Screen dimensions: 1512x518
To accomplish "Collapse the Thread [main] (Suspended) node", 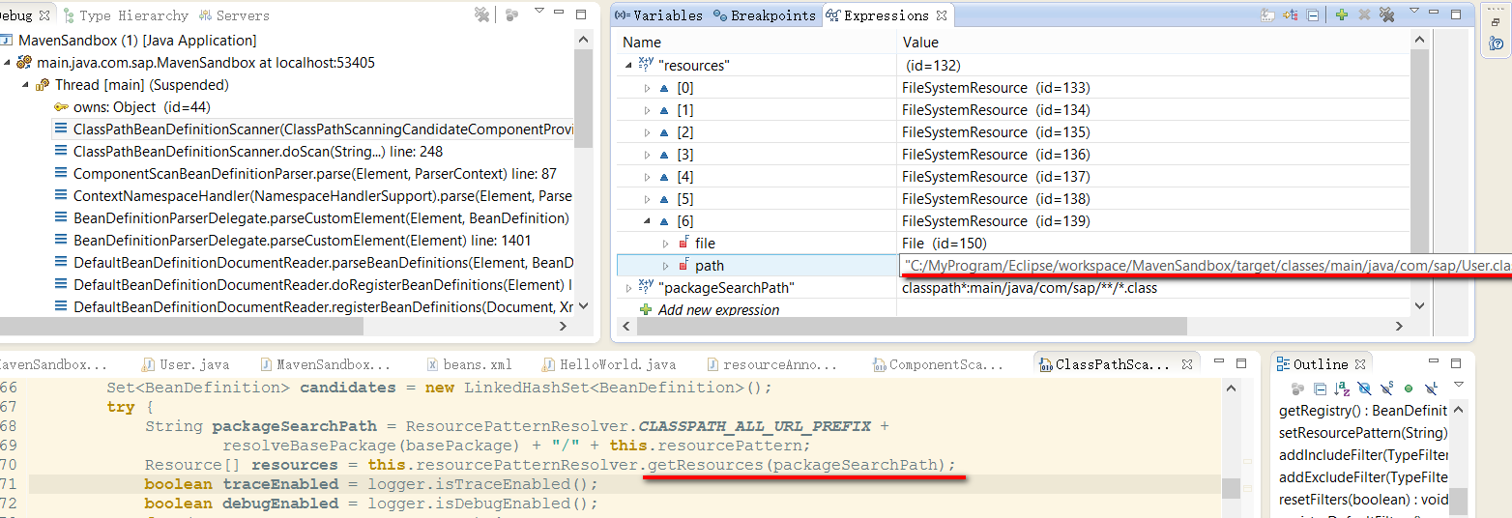I will click(x=25, y=84).
